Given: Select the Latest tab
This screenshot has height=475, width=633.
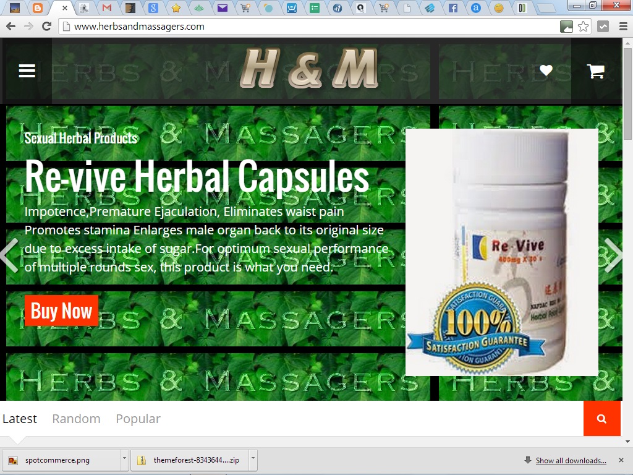Looking at the screenshot, I should [x=19, y=419].
